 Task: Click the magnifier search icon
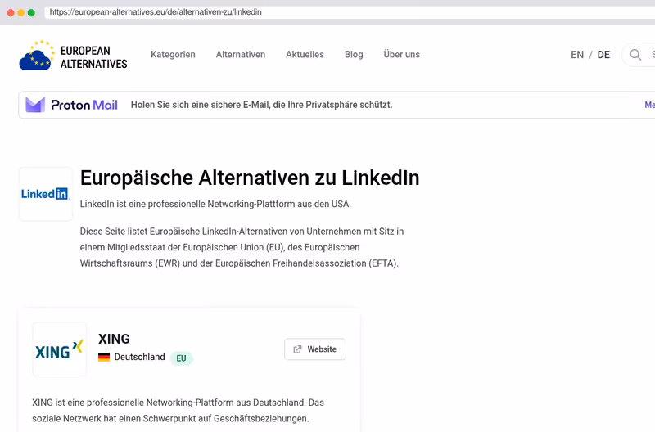(x=635, y=55)
